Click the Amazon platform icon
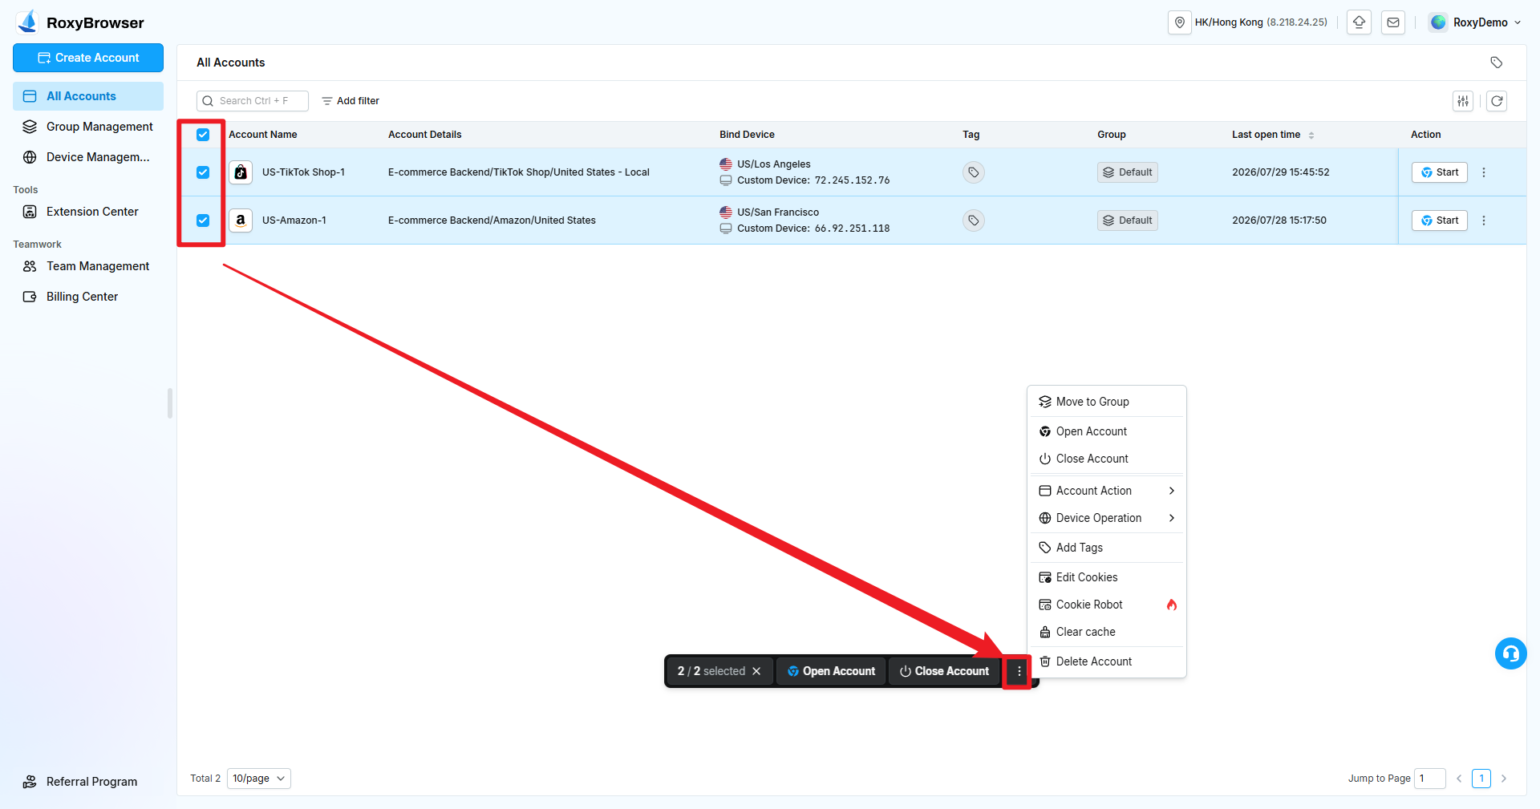Screen dimensions: 1540x809 coord(241,220)
